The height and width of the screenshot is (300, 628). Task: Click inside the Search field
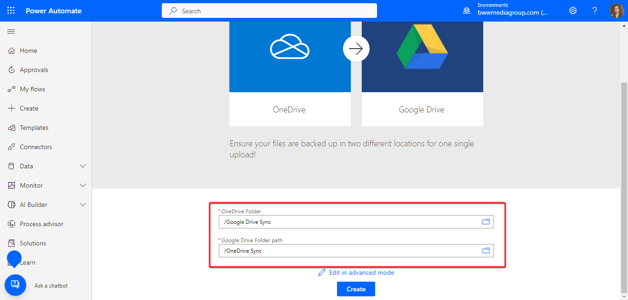coord(269,10)
